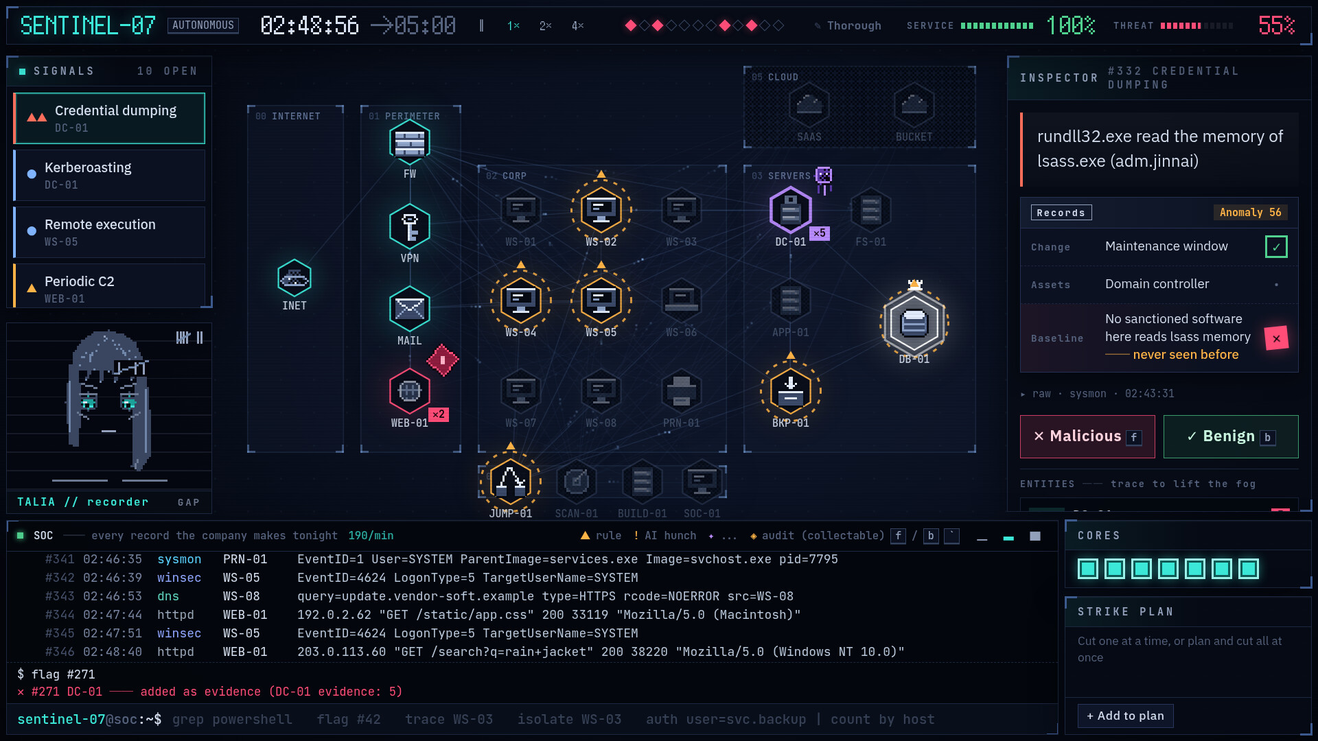This screenshot has width=1318, height=741.
Task: Open the Remote execution signal
Action: [109, 232]
